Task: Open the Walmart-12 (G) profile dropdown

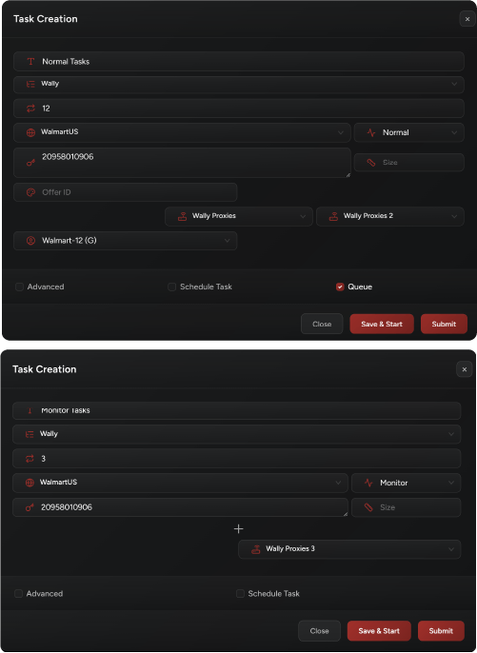Action: [x=126, y=241]
